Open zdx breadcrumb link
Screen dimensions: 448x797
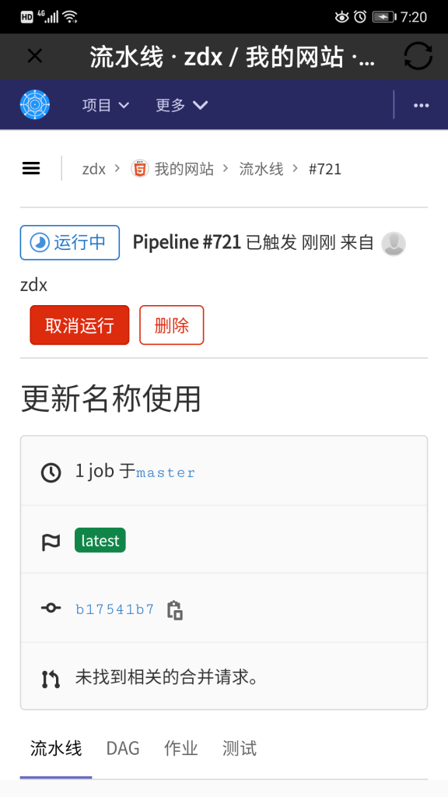click(x=94, y=169)
